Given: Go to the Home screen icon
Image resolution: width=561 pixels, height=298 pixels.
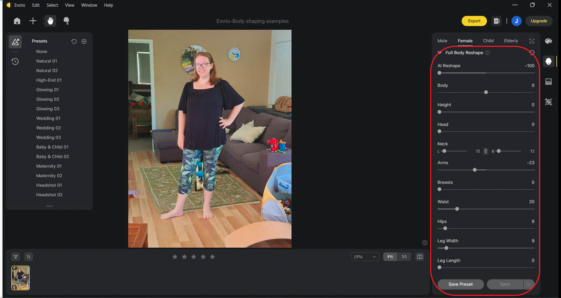Looking at the screenshot, I should tap(17, 21).
